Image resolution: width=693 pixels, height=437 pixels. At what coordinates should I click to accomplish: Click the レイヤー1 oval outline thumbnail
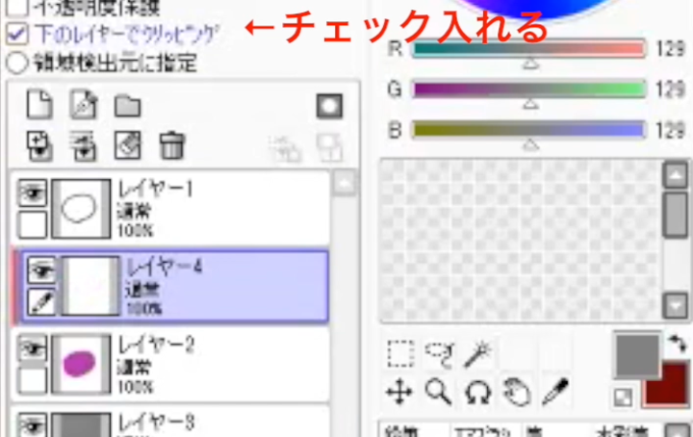[x=81, y=209]
